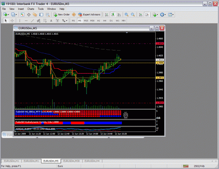
Task: Click the Expert Advisors button
Action: point(89,14)
